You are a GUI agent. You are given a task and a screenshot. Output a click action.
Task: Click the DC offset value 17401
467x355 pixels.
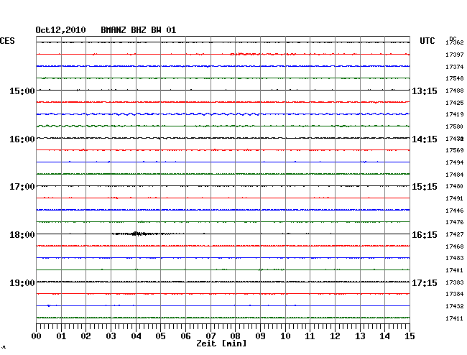[x=455, y=270]
